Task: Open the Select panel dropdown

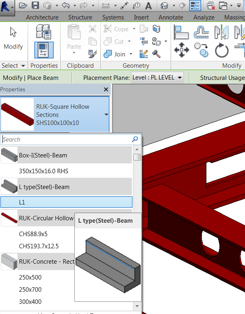Action: point(13,66)
